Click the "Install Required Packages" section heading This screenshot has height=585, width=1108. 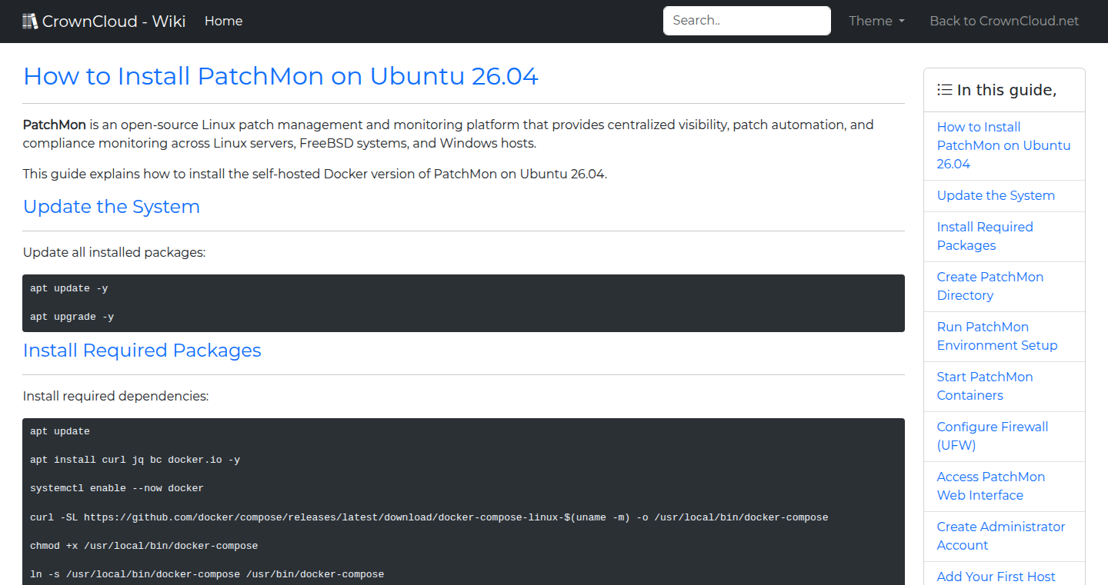[x=142, y=350]
